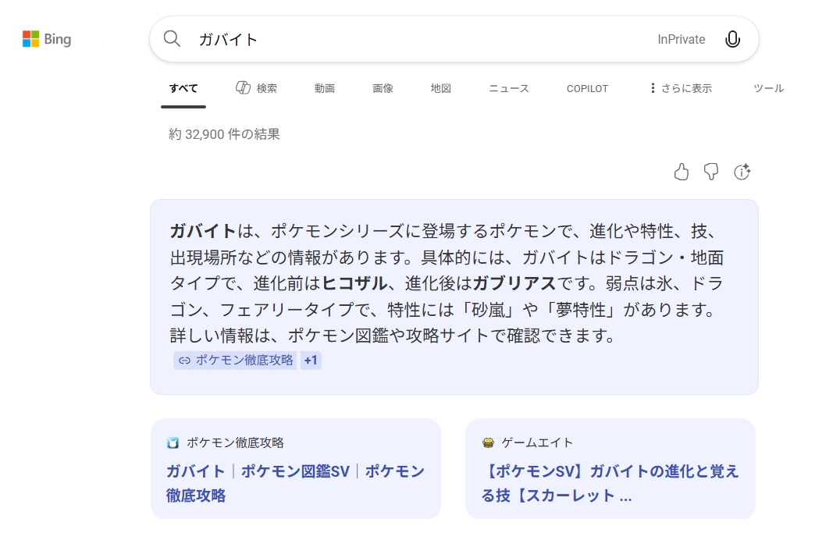Go to the ニュース tab
Screen dimensions: 840x540
(509, 88)
